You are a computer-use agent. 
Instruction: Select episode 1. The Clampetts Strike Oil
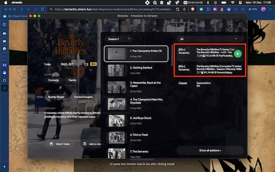[136, 54]
